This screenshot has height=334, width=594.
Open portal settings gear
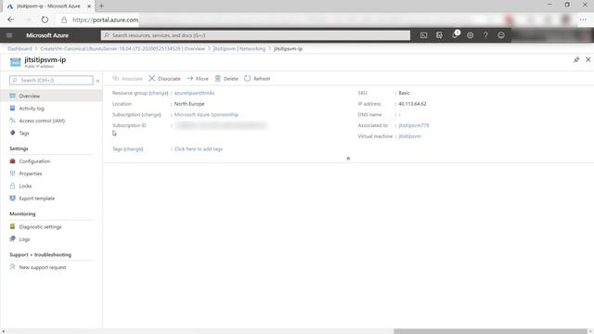click(471, 35)
